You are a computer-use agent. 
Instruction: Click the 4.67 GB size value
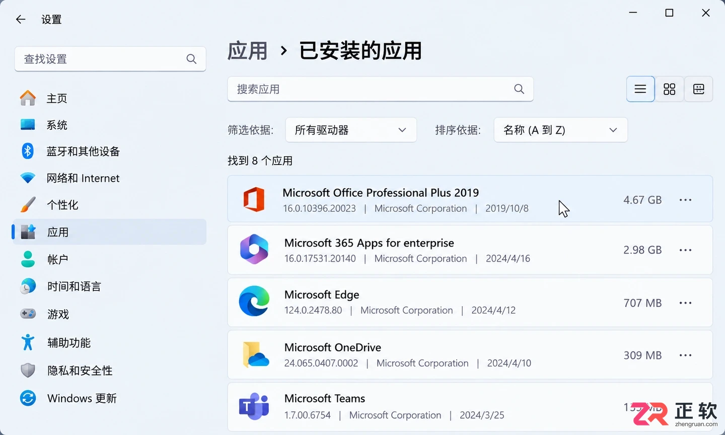[642, 200]
